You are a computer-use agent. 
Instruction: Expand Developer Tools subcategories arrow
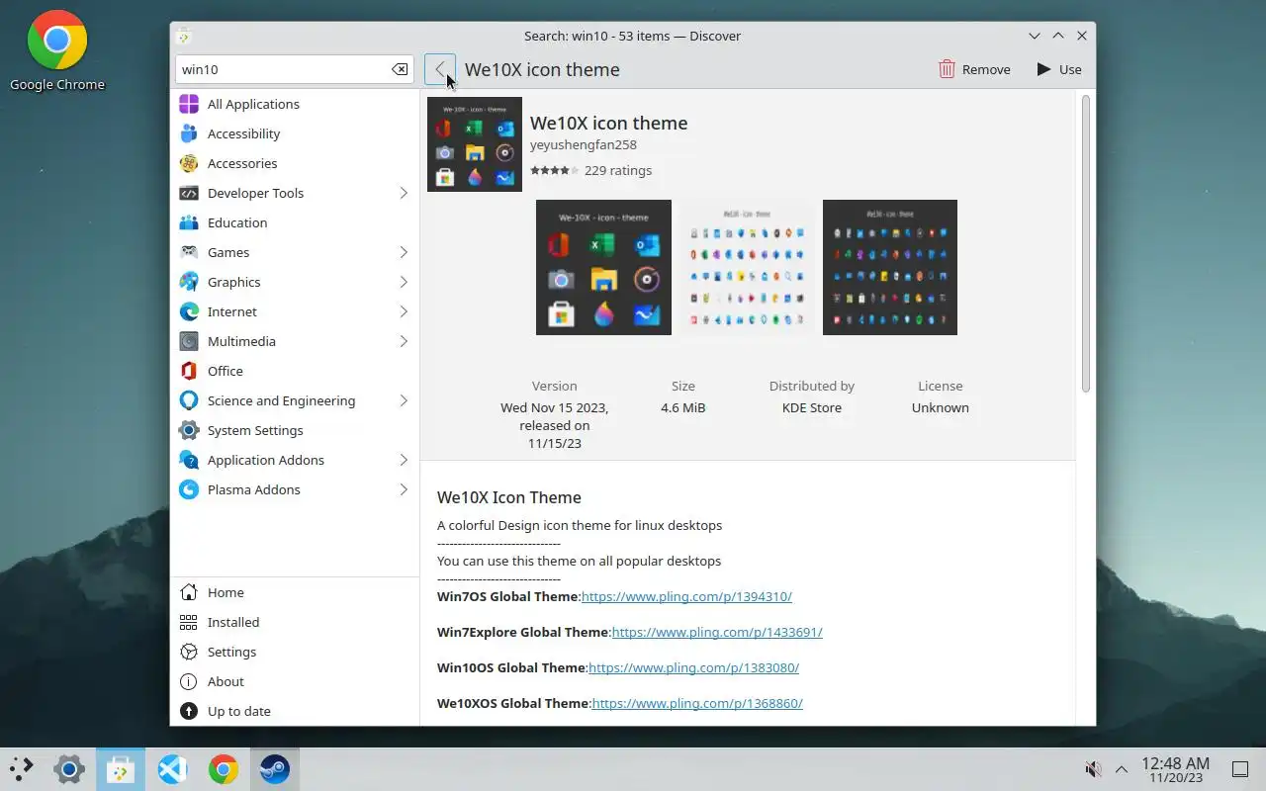pos(404,193)
